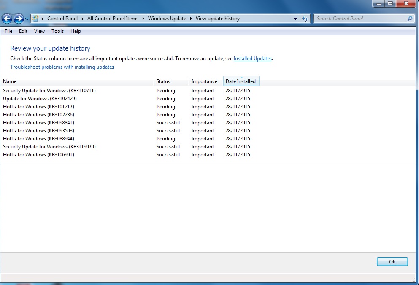Sort by the Name column header

pos(77,81)
